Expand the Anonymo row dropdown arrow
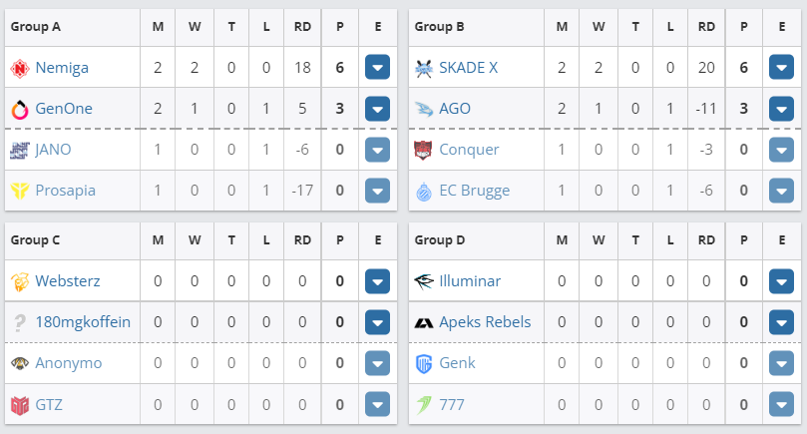 377,363
